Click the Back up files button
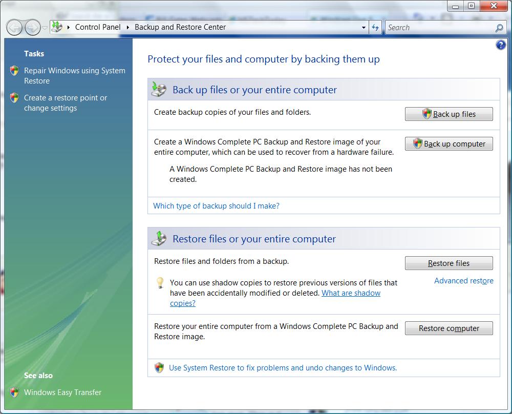Image resolution: width=512 pixels, height=414 pixels. coord(449,114)
